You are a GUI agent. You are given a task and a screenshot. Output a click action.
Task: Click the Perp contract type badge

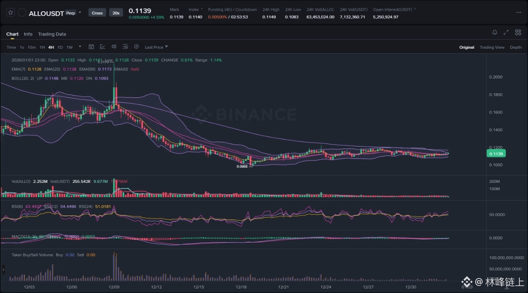(x=71, y=13)
